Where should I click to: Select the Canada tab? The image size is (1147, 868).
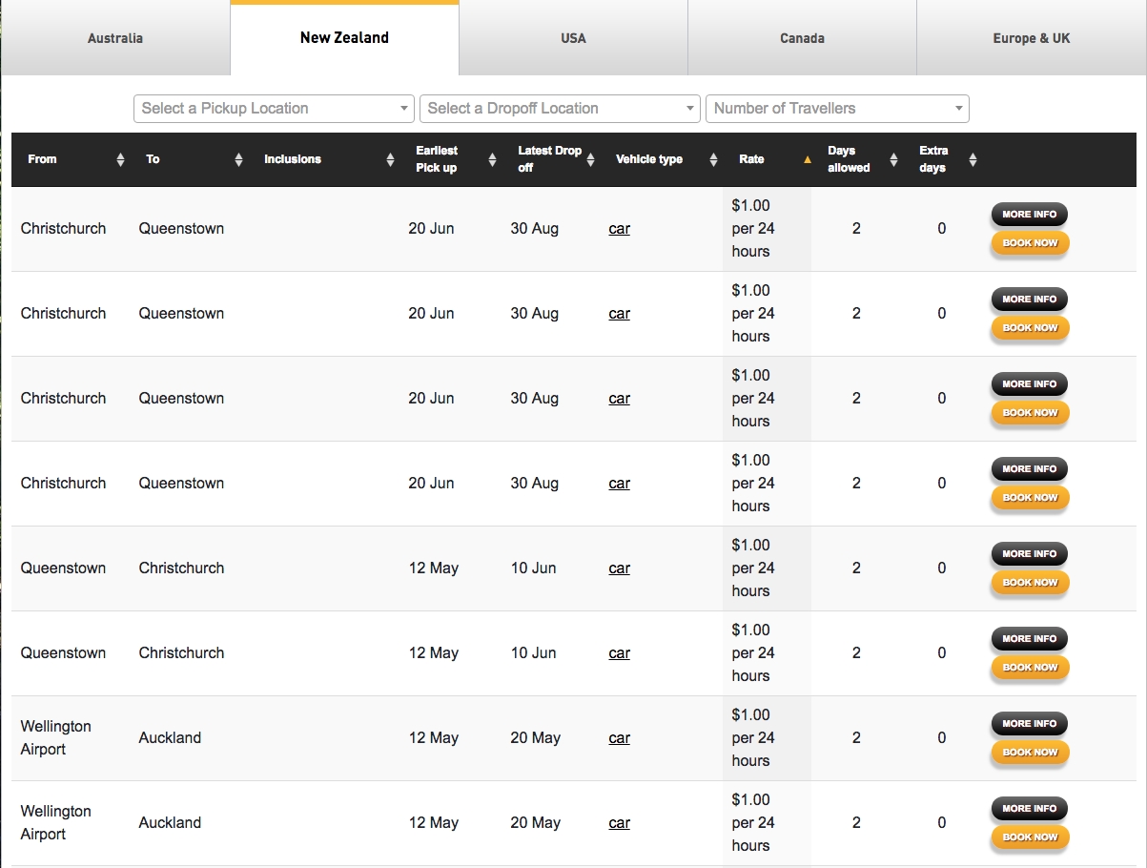point(802,39)
